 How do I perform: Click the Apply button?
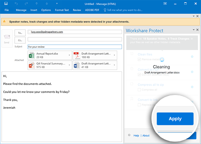175,119
